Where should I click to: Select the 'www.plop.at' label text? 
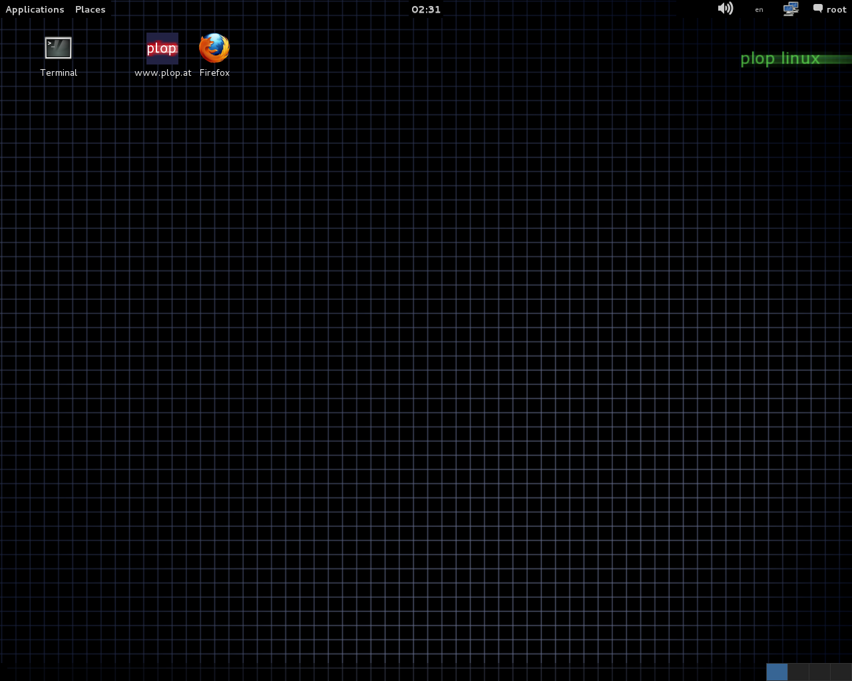163,73
